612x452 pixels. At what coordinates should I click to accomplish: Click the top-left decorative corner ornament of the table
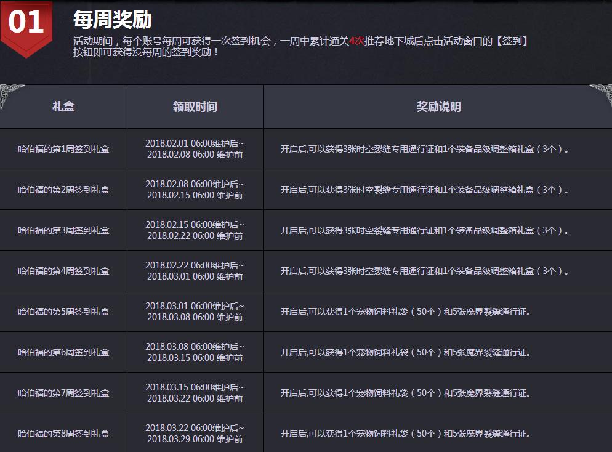(x=11, y=95)
